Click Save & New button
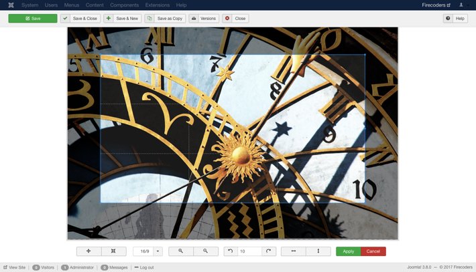The image size is (476, 272). coord(123,19)
